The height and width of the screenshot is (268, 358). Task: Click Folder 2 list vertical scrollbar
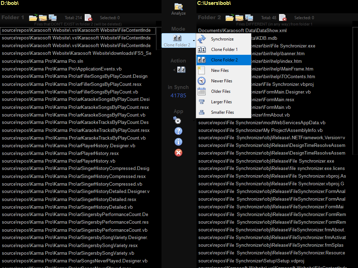pyautogui.click(x=355, y=91)
